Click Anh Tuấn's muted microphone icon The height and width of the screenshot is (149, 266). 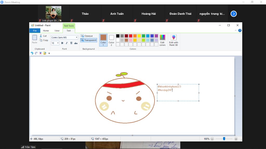coord(103,20)
